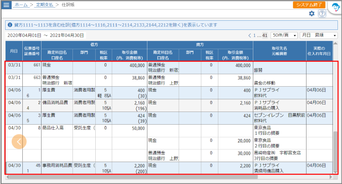Click 商品仕入高 account cell
342x184 pixels.
point(57,131)
